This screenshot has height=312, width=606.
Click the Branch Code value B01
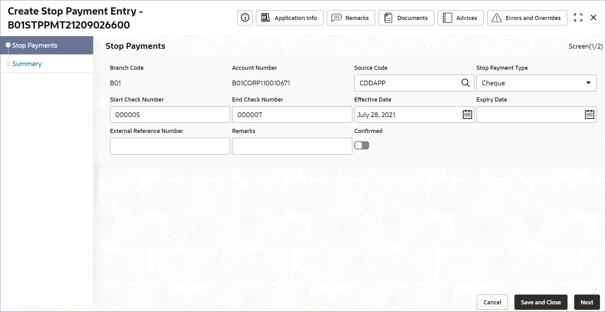coord(115,83)
